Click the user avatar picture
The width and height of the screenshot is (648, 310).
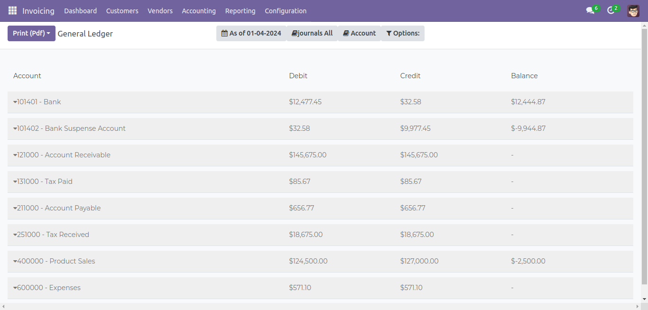point(633,10)
